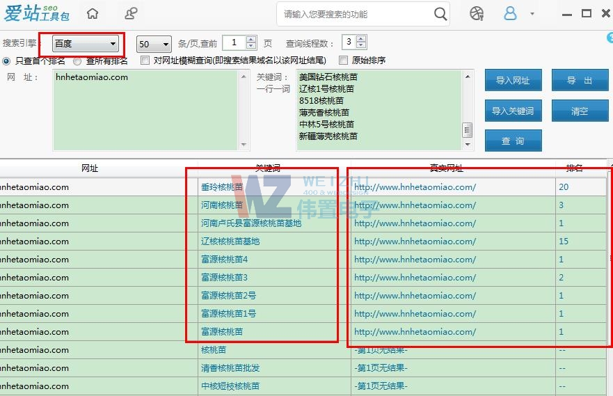Screen dimensions: 613x396
Task: Tick the 原始排序 checkbox
Action: [x=343, y=61]
